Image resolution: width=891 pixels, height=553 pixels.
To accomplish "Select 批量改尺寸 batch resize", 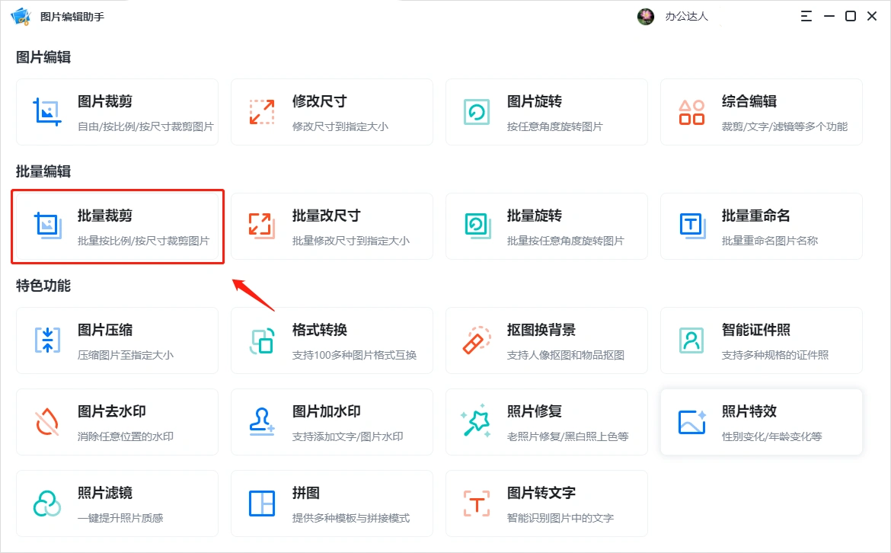I will pyautogui.click(x=331, y=226).
